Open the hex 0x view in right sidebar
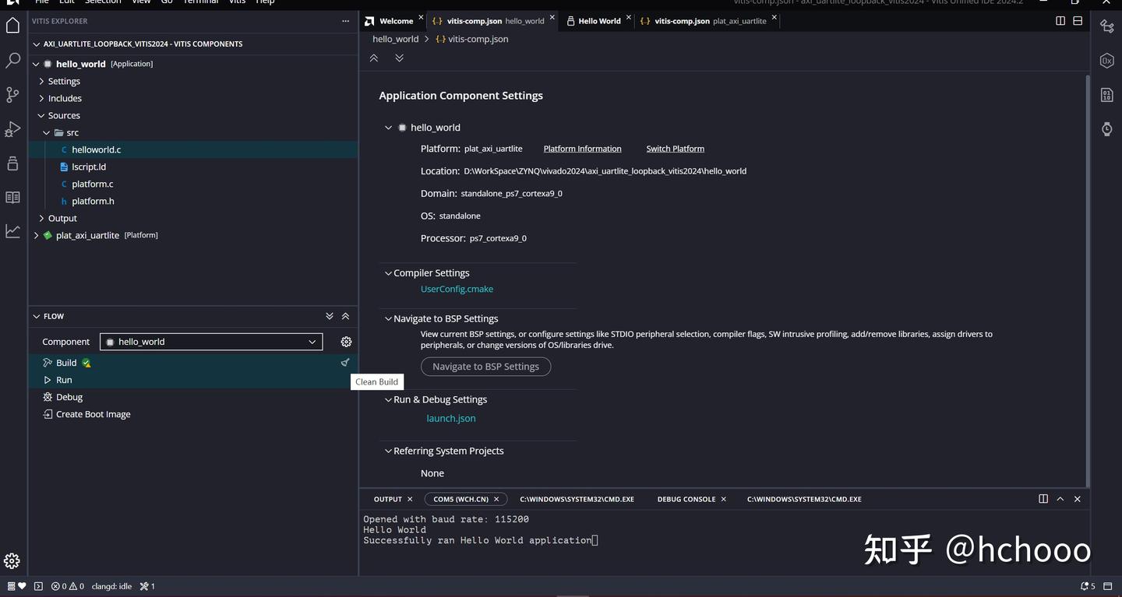This screenshot has height=597, width=1122. click(1106, 61)
